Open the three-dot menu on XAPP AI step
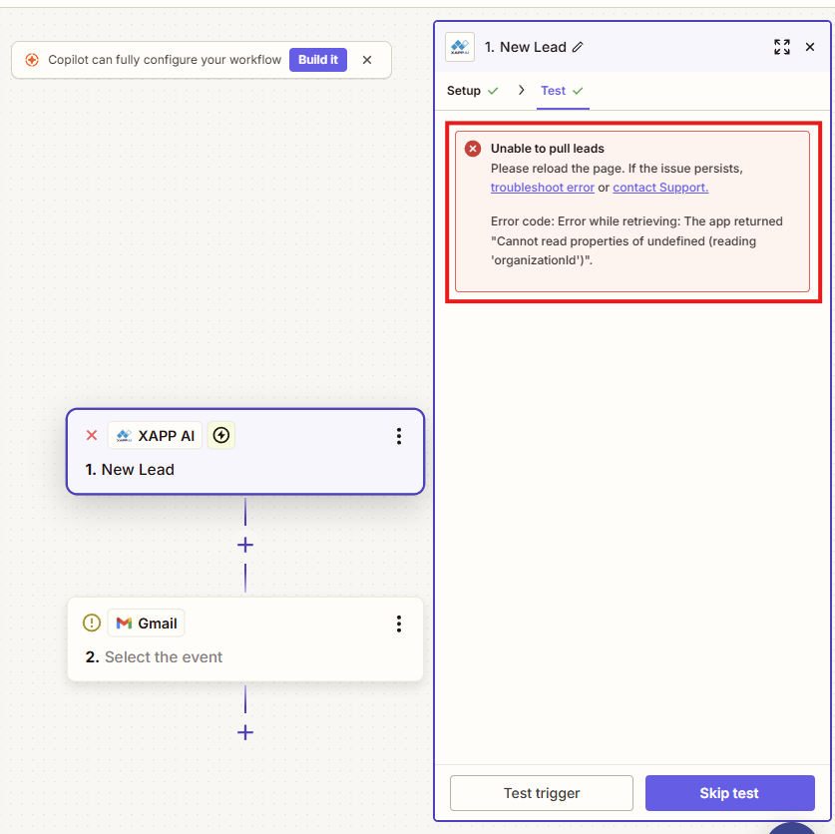 [x=399, y=436]
